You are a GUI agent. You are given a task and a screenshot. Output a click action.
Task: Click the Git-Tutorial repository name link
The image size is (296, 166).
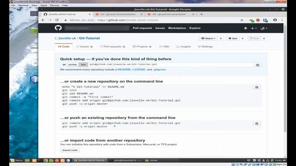[89, 38]
